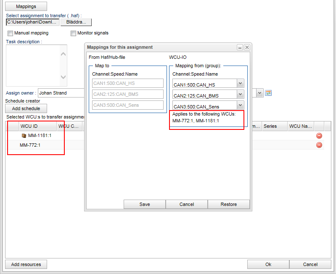Click the Bläddra browse button
Screen dimensions: 336x274
[x=76, y=22]
